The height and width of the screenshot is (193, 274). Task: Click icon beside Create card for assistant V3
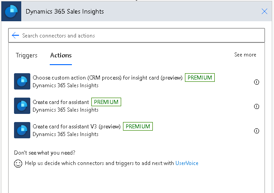click(x=22, y=130)
